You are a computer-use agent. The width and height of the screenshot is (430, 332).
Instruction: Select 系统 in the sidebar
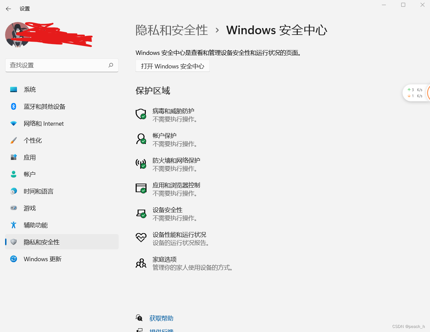pos(62,89)
